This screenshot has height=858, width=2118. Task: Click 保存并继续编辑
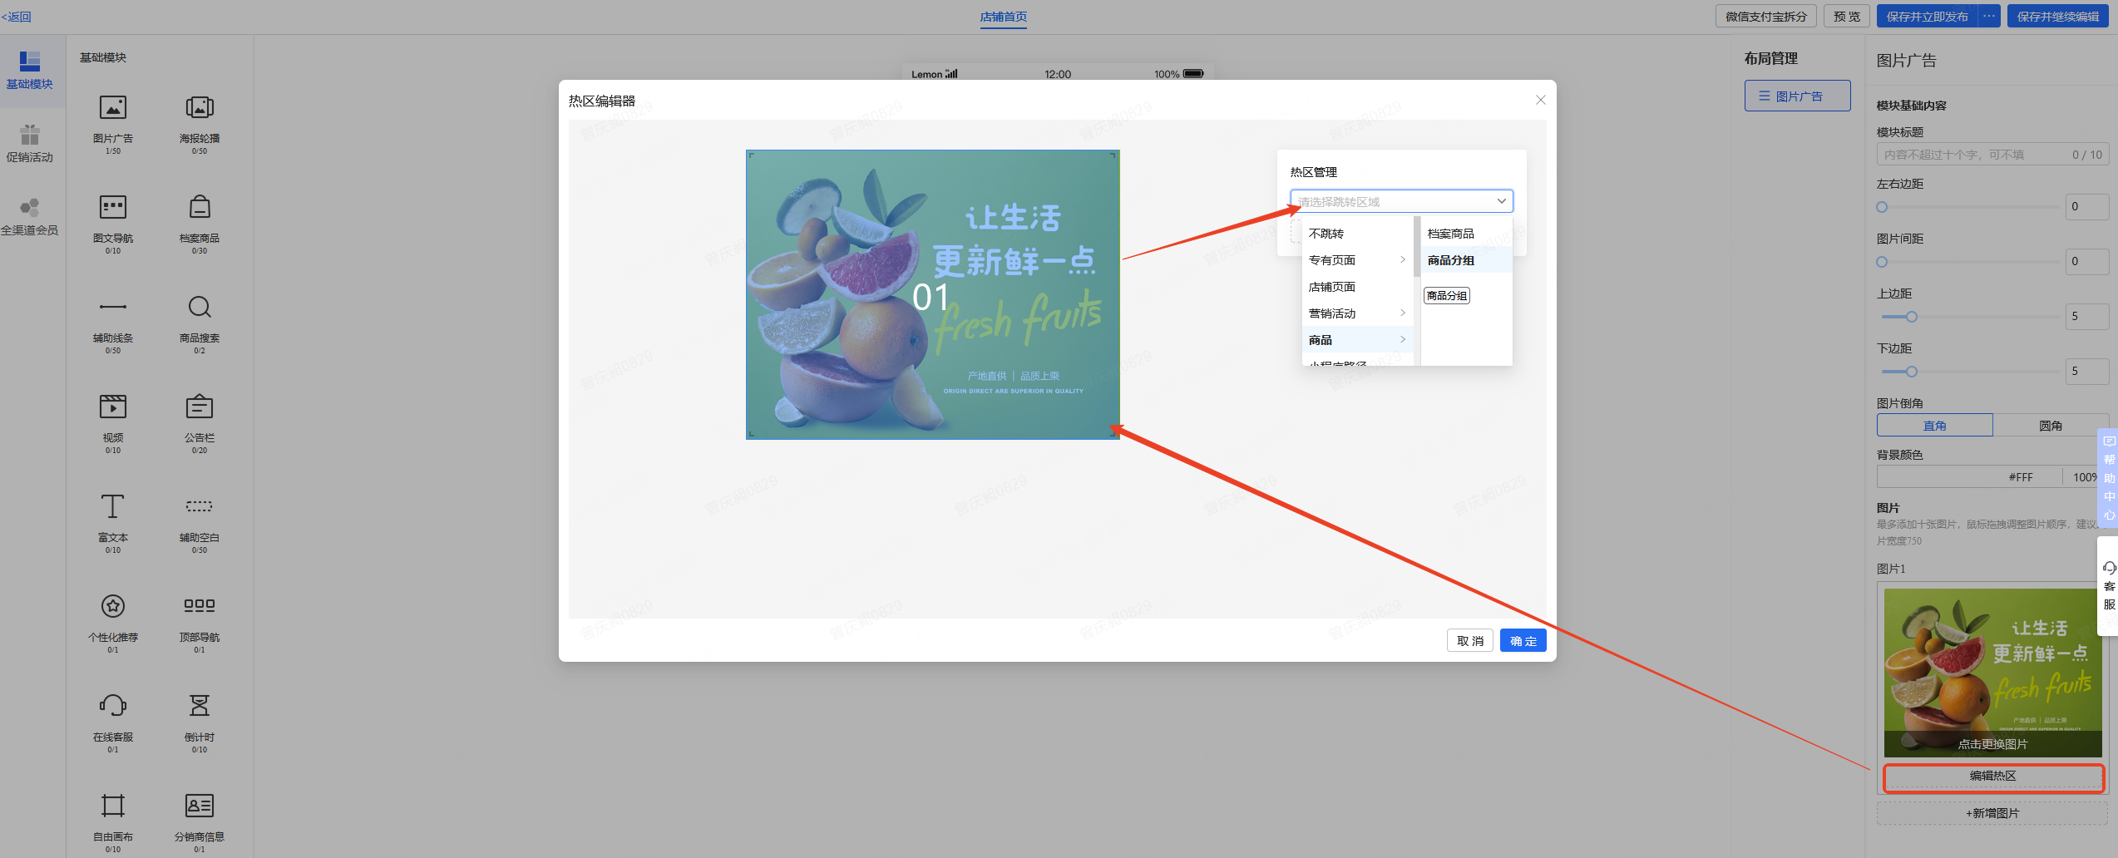2057,16
